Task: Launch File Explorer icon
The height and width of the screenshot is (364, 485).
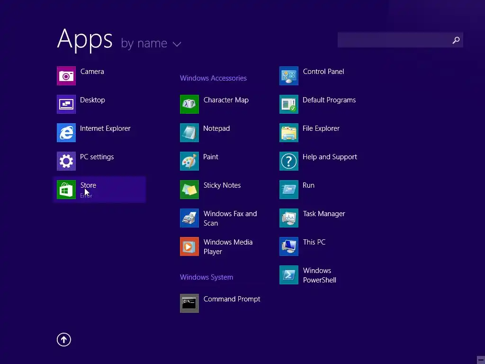Action: (289, 133)
